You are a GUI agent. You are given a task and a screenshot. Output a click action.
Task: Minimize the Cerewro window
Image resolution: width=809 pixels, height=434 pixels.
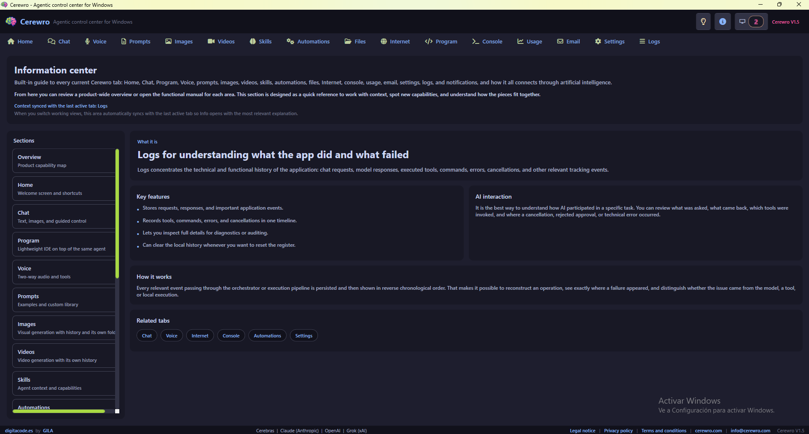[x=761, y=5]
